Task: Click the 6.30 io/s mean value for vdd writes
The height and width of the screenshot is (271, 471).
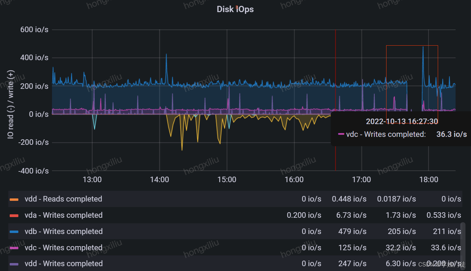Action: tap(401, 264)
